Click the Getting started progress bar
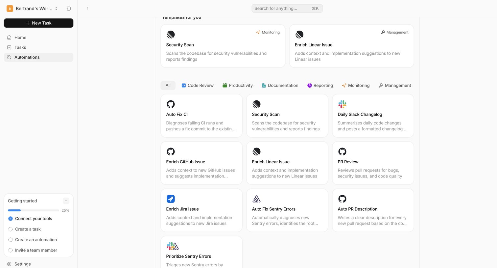 point(34,210)
